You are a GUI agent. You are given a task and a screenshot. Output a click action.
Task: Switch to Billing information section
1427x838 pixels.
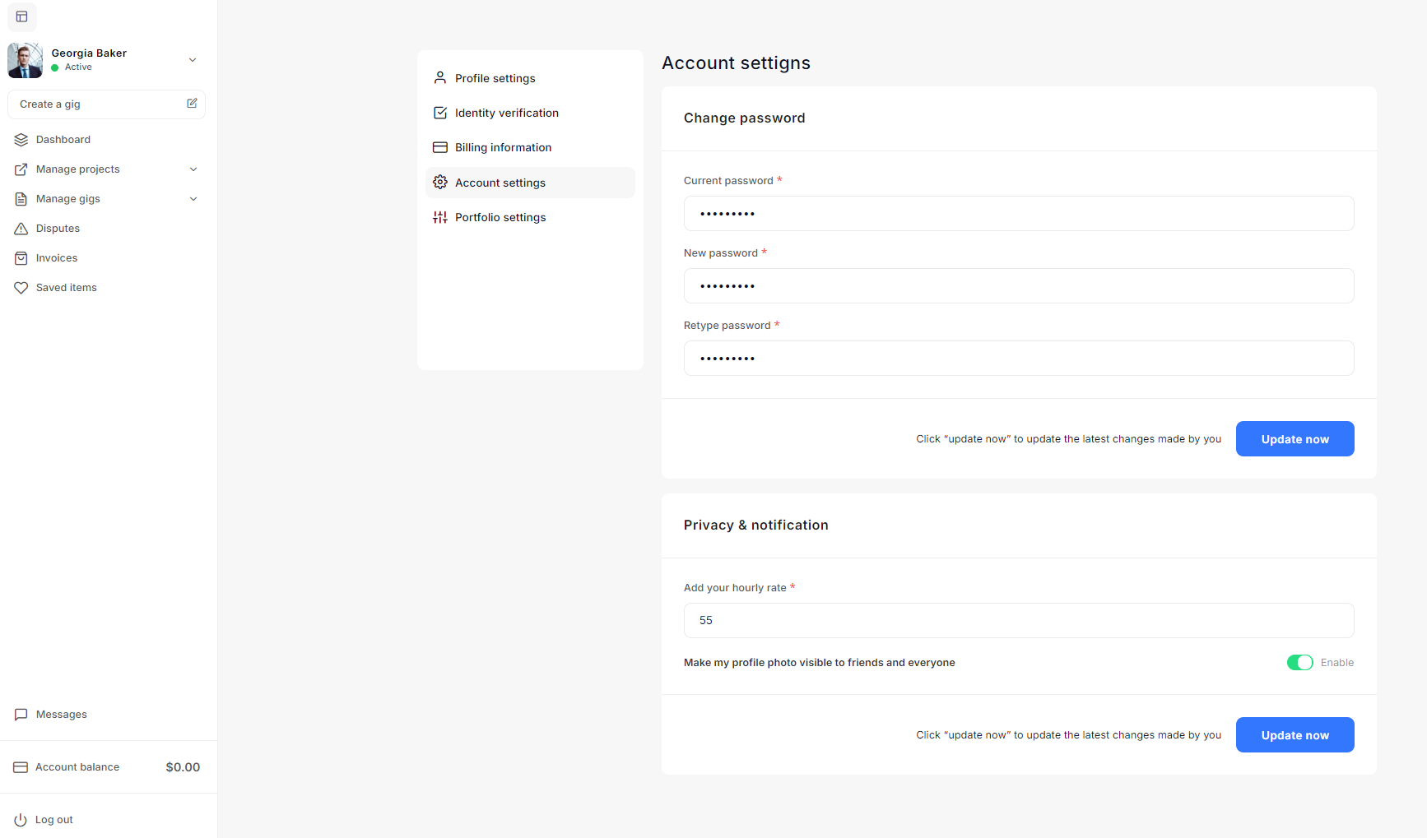click(x=503, y=147)
